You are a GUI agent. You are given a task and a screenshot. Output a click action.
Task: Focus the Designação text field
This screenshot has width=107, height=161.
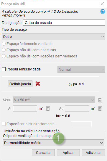pos(64,23)
